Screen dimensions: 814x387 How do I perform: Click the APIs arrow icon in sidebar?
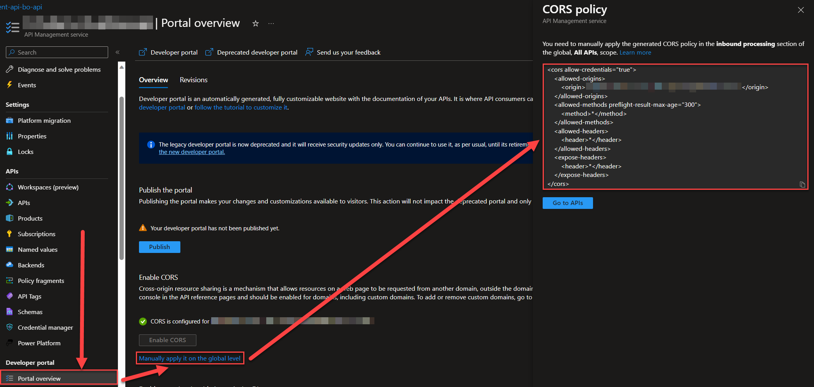tap(10, 203)
